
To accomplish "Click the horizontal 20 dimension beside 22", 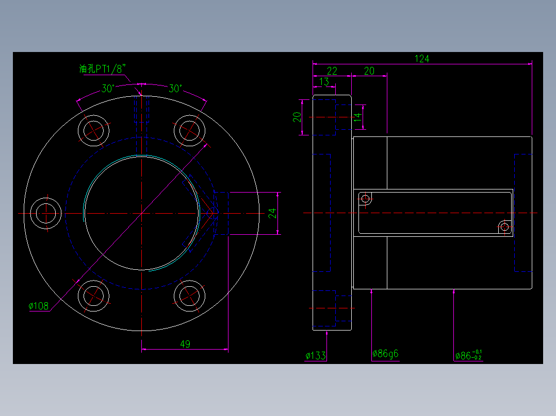I will coord(369,71).
